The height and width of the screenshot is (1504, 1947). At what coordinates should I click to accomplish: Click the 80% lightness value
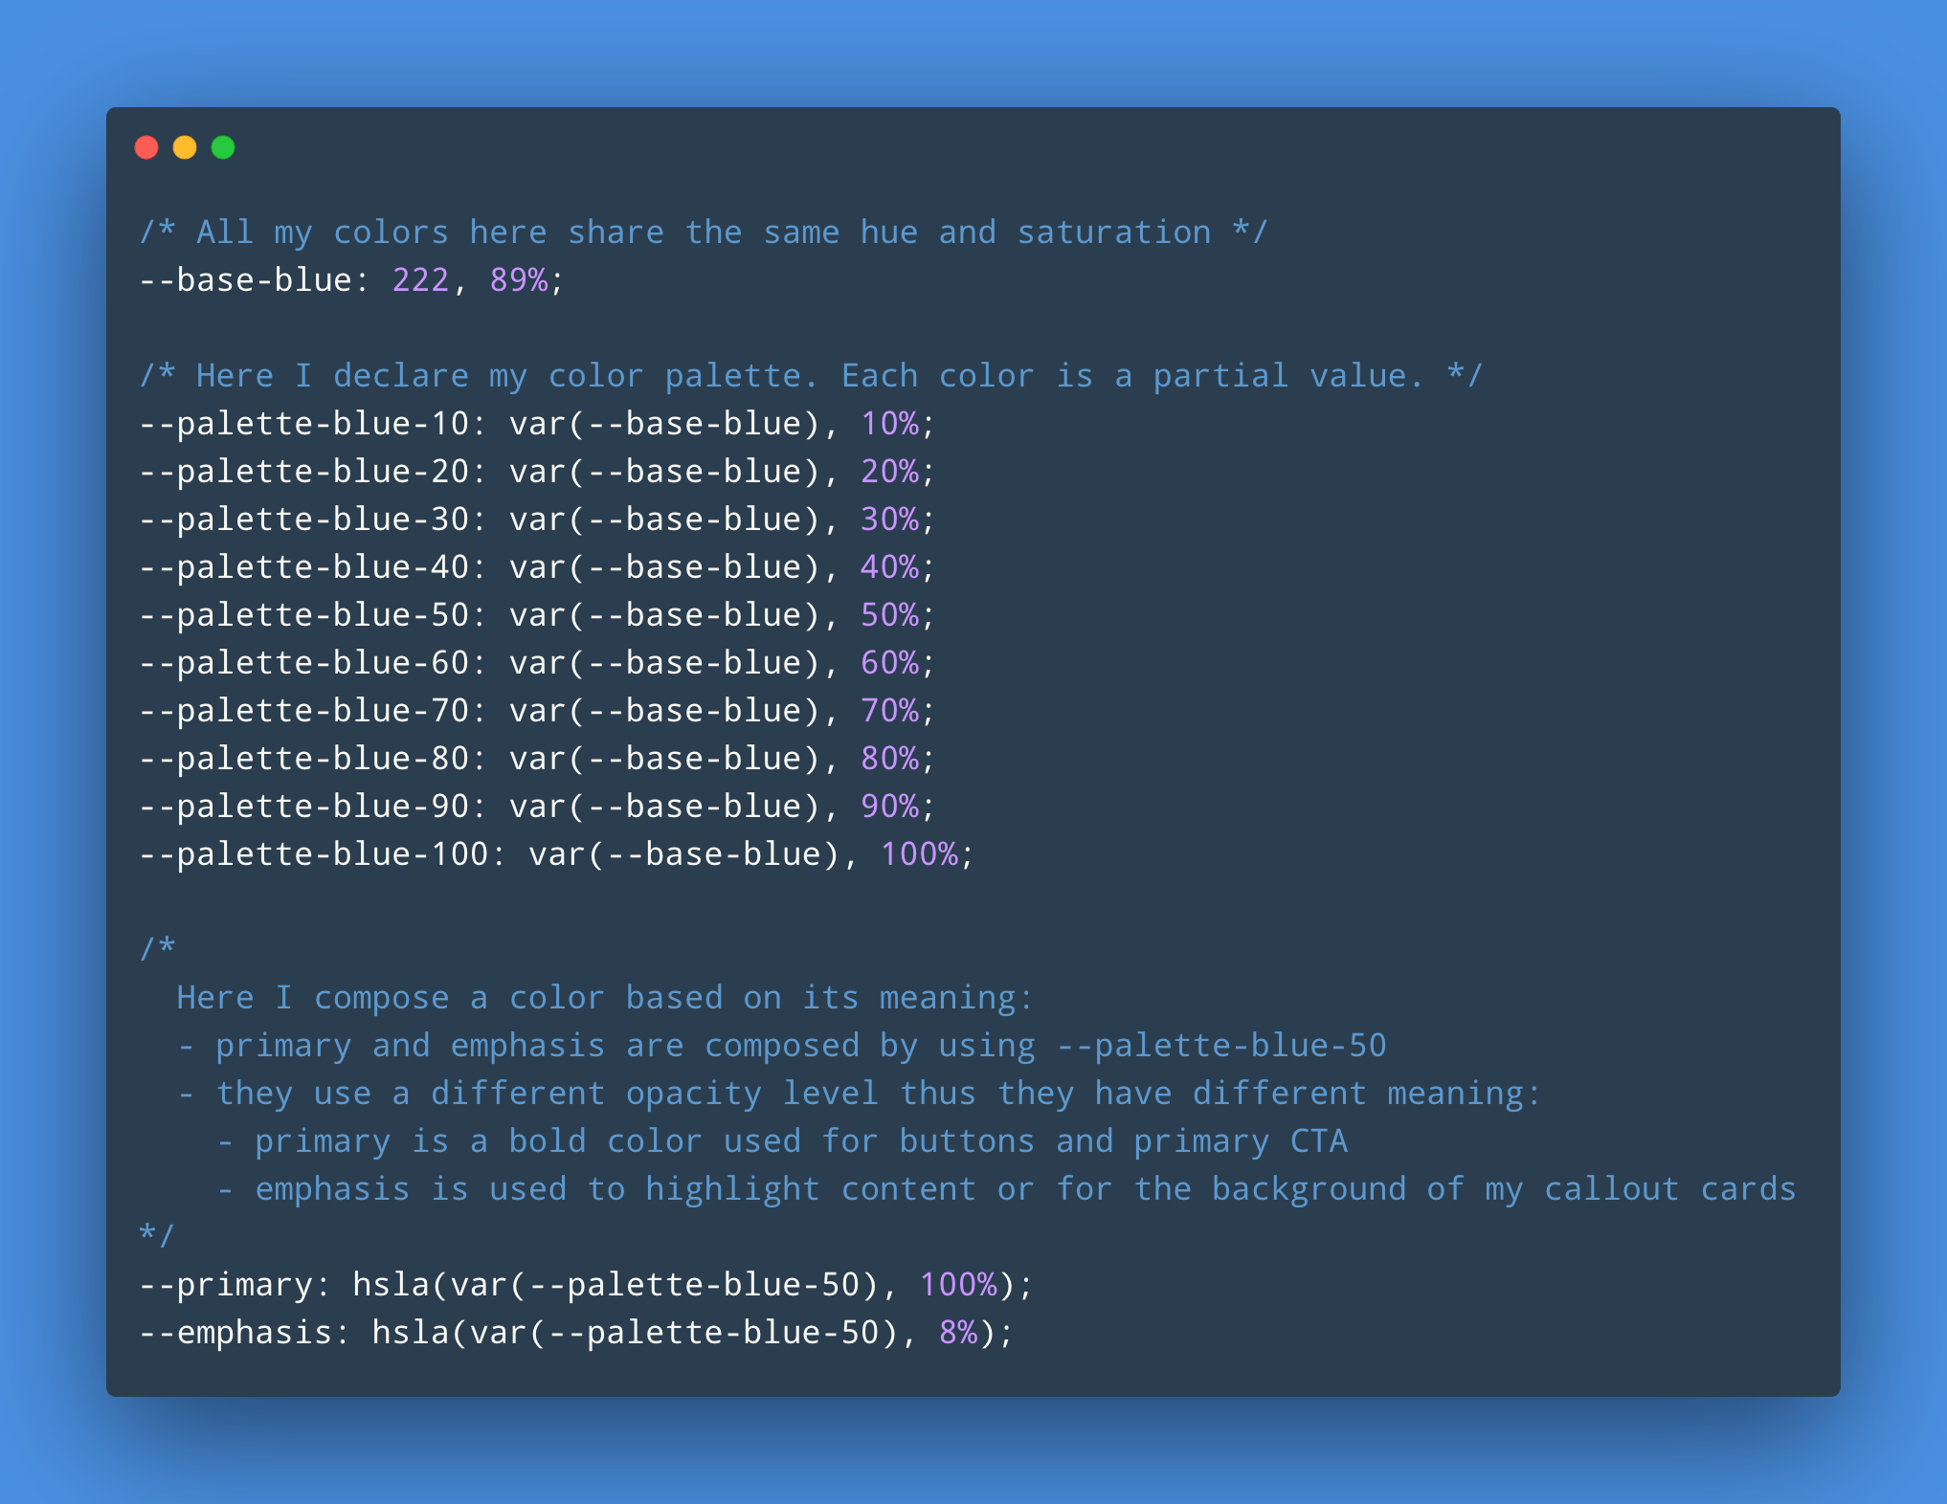(889, 759)
